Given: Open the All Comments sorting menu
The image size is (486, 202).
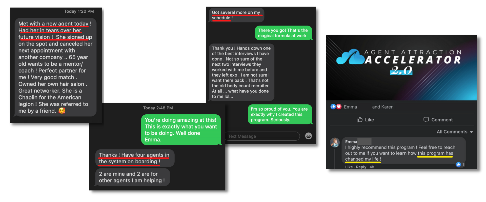Looking at the screenshot, I should 455,132.
